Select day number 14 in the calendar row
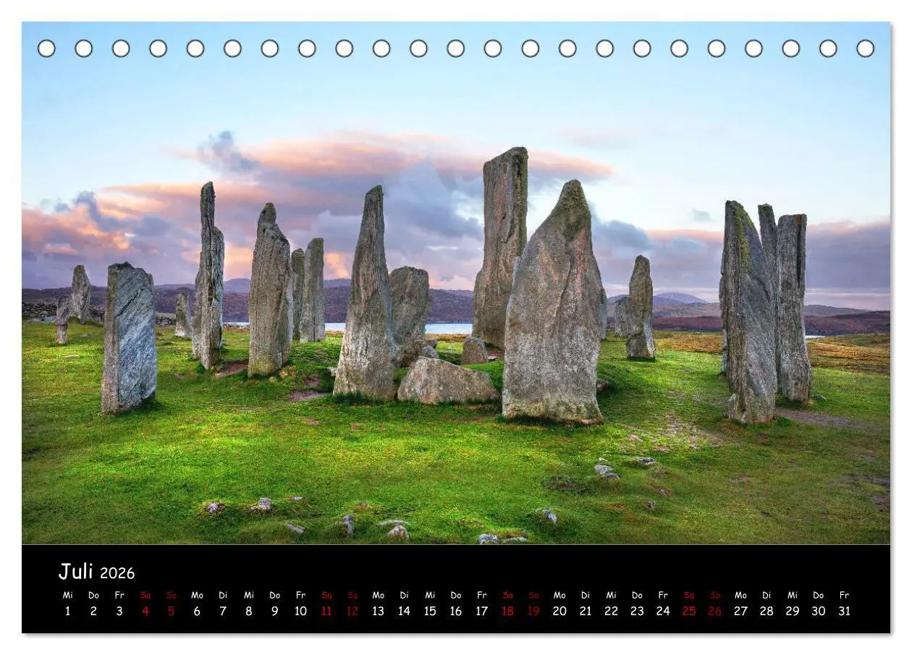This screenshot has width=912, height=655. pyautogui.click(x=404, y=611)
